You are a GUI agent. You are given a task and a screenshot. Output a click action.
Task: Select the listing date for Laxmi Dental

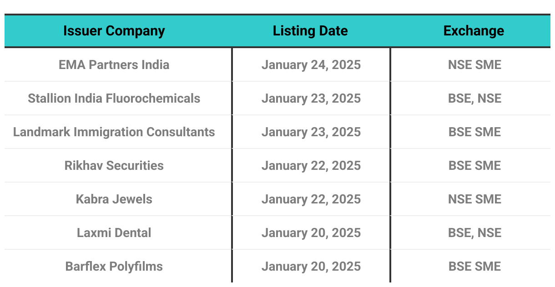tap(311, 233)
